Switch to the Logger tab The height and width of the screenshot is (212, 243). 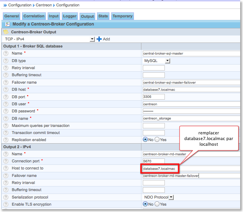click(70, 16)
